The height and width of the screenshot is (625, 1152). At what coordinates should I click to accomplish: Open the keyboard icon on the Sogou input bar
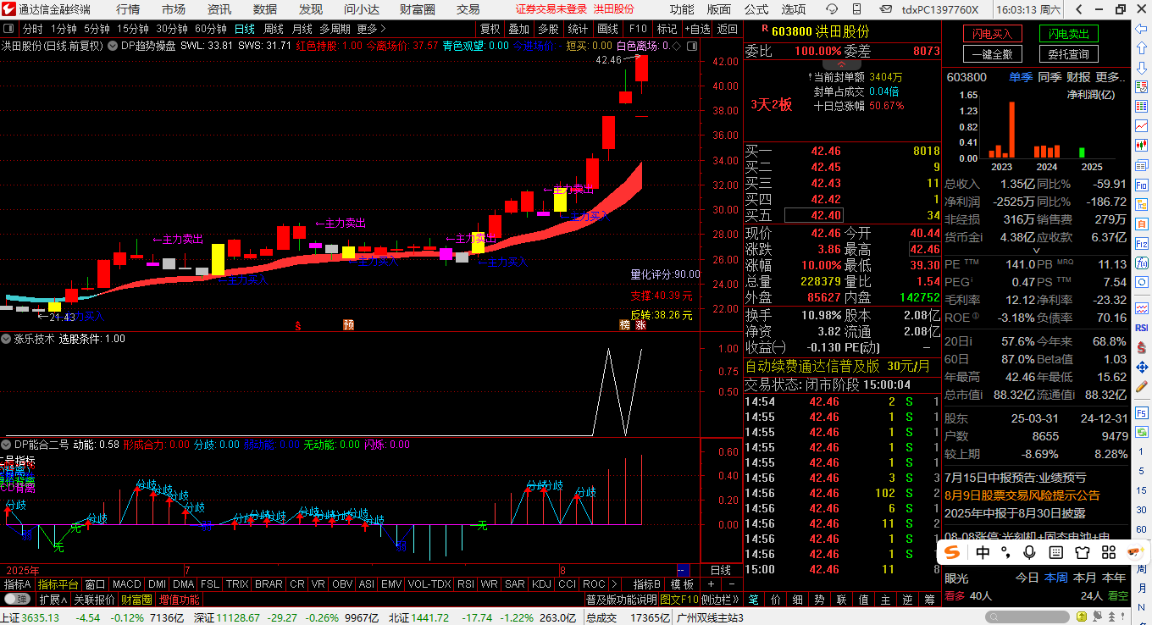1055,553
